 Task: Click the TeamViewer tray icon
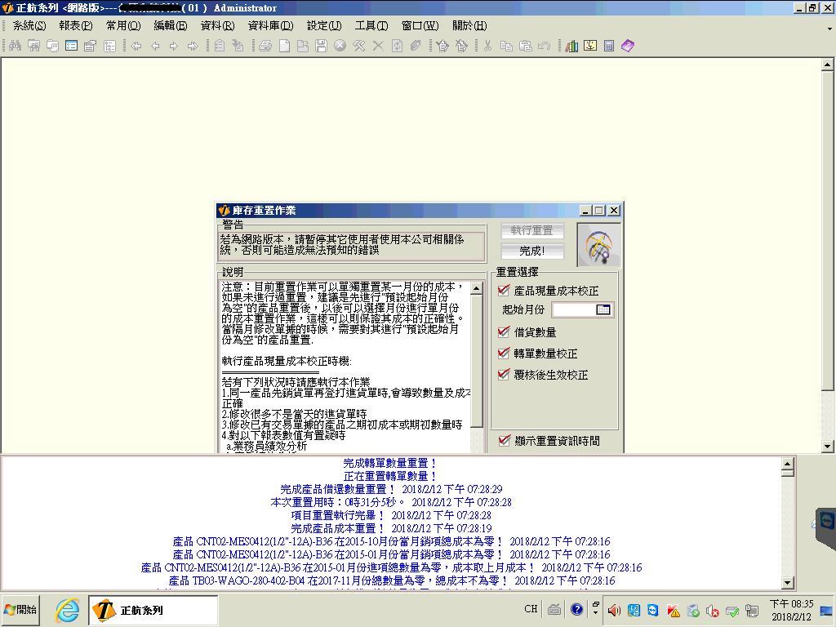652,611
